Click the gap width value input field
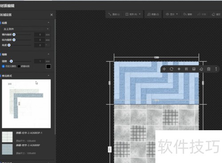222x163 pixels. pos(40,61)
